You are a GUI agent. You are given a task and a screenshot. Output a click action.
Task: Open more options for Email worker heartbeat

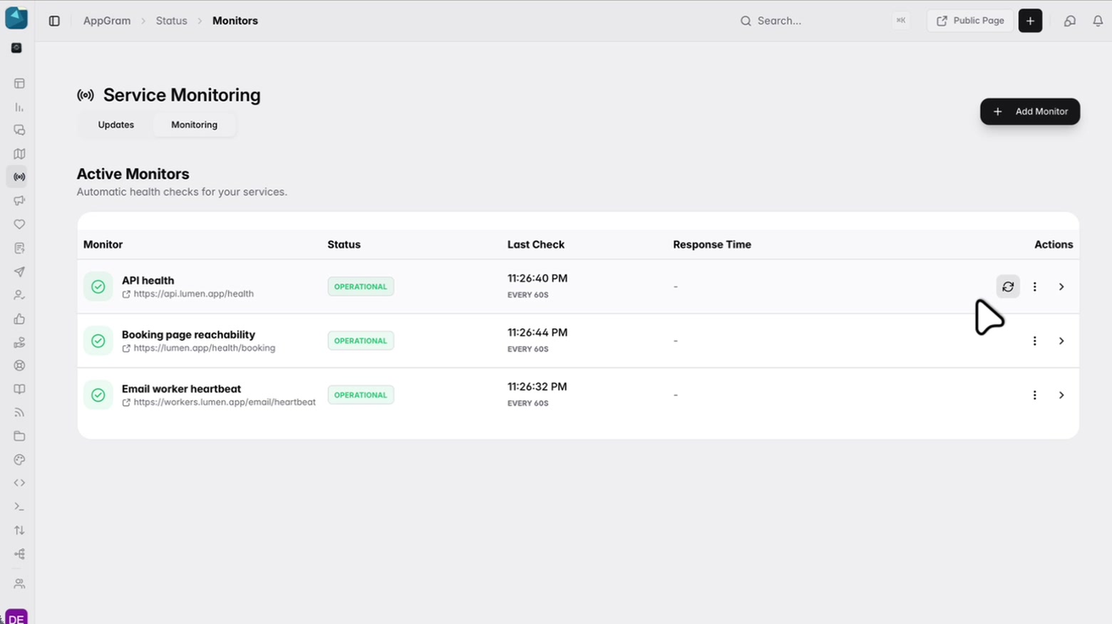tap(1035, 395)
